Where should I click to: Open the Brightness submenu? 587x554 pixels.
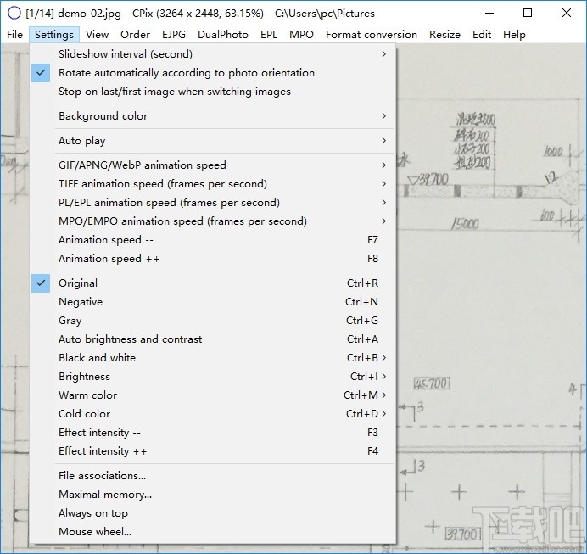84,377
